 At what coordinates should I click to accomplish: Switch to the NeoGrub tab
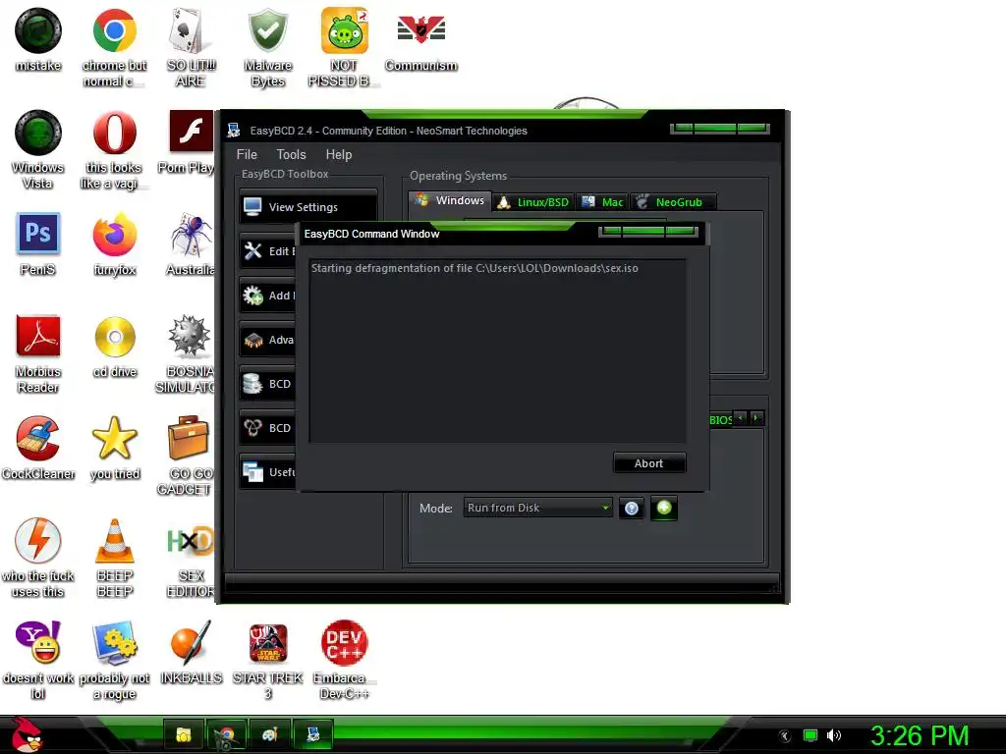[672, 202]
